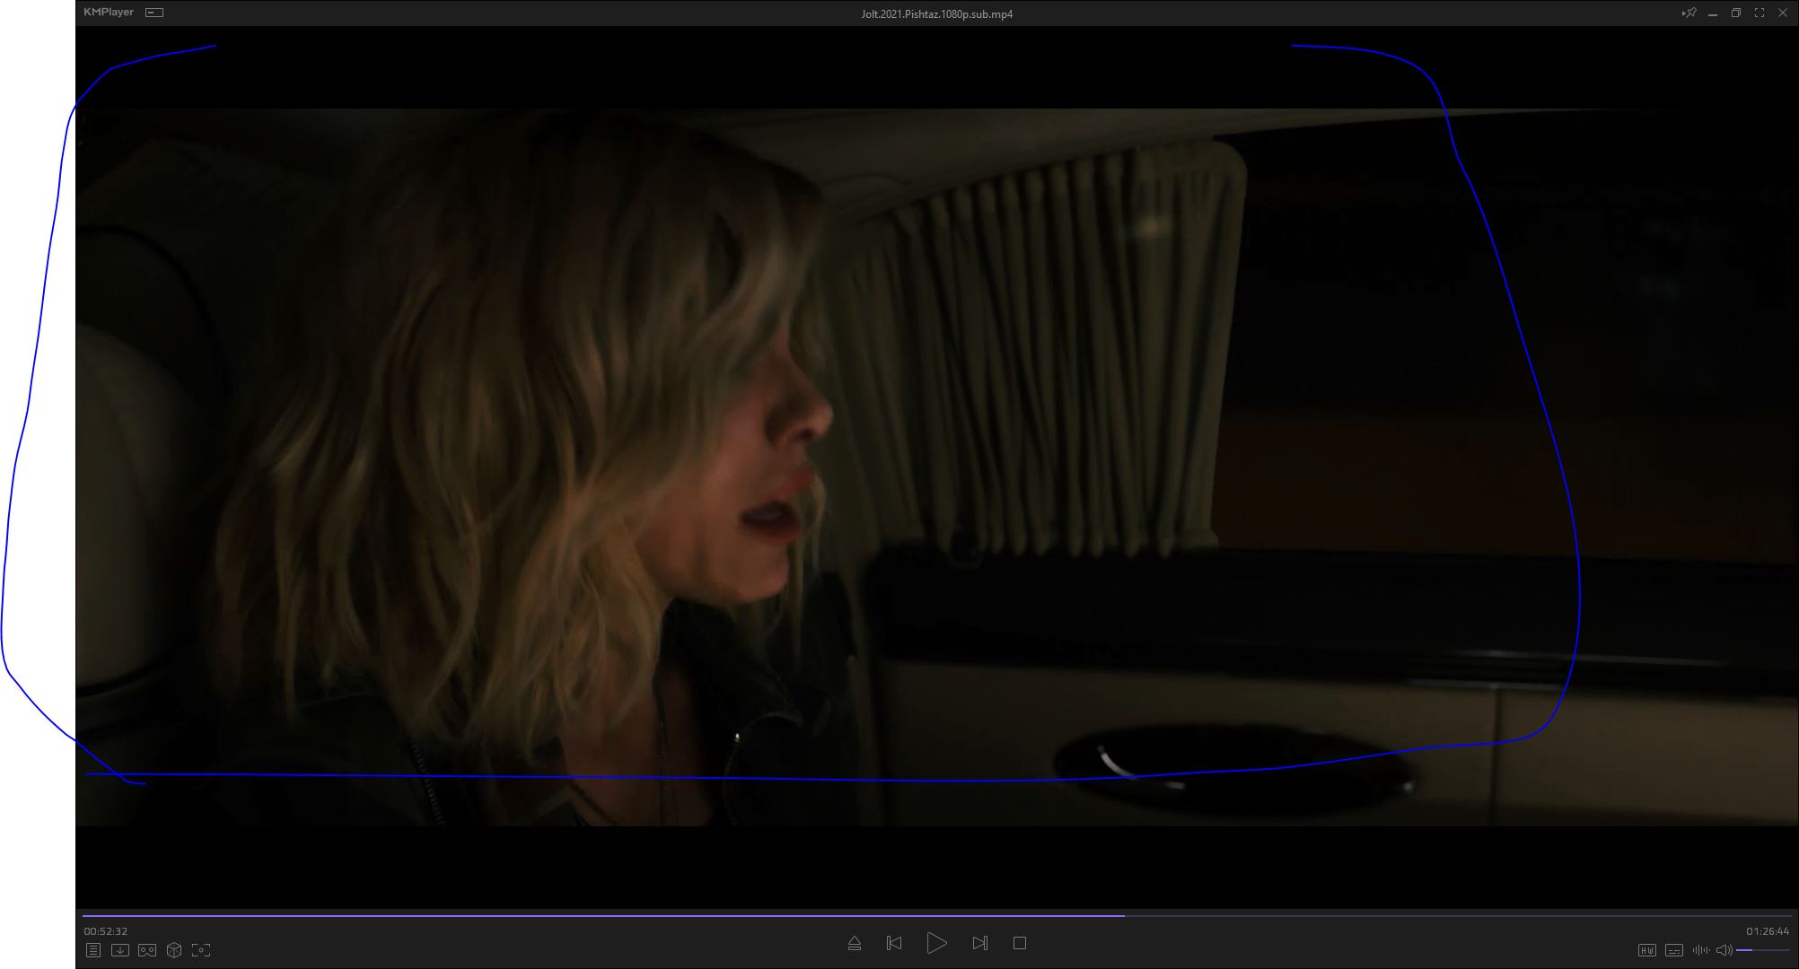Mute the speaker volume
The image size is (1799, 969).
point(1724,950)
